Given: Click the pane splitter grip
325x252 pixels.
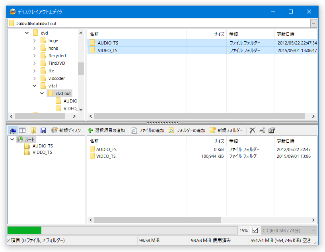Looking at the screenshot, I should 162,123.
